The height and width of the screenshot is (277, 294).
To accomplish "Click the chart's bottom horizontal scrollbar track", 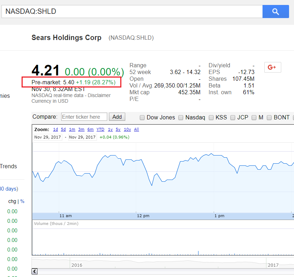I will pyautogui.click(x=166, y=271).
